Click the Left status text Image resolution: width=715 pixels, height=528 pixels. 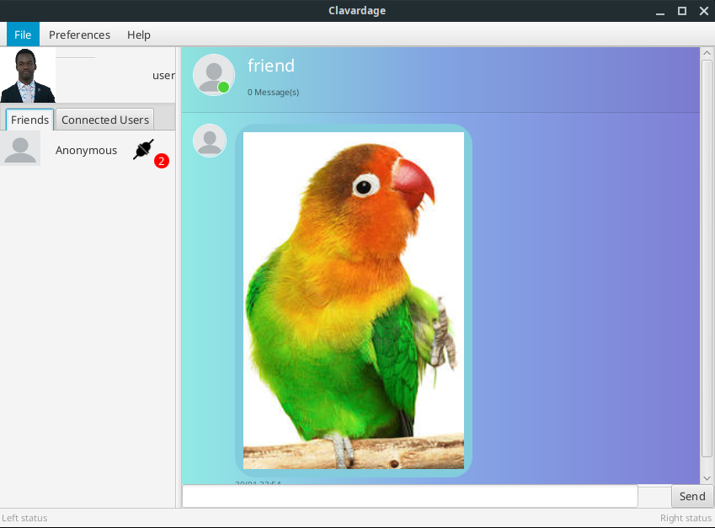coord(24,518)
